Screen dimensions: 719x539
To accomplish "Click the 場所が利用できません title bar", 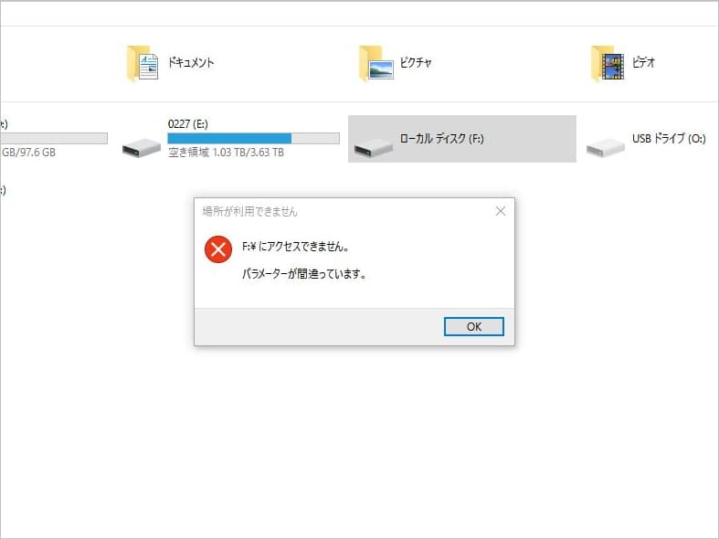I will [x=344, y=211].
